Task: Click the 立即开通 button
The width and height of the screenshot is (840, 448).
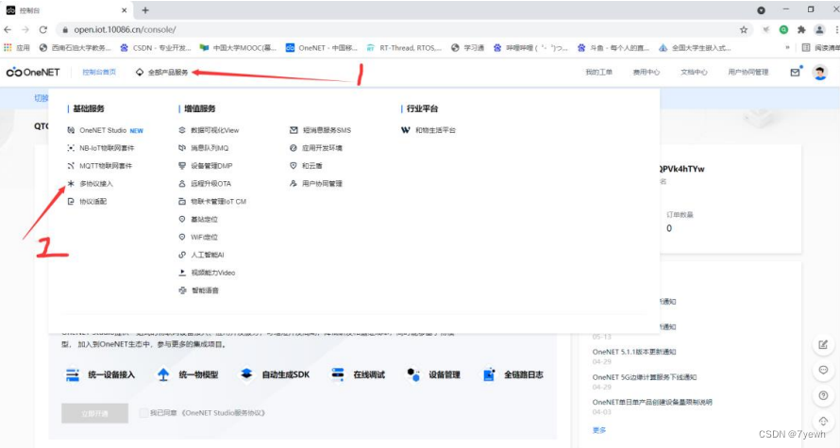Action: [x=94, y=413]
